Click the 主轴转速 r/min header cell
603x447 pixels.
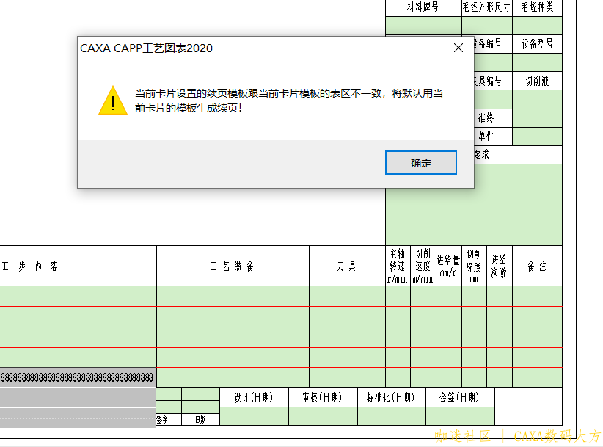(x=397, y=265)
